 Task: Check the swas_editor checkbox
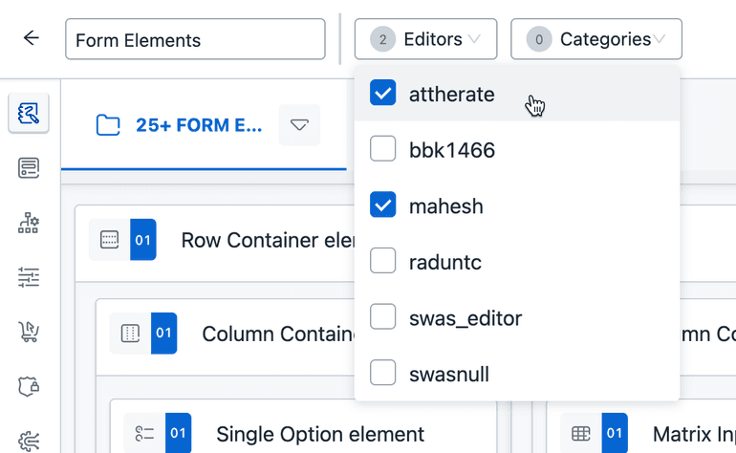tap(382, 316)
